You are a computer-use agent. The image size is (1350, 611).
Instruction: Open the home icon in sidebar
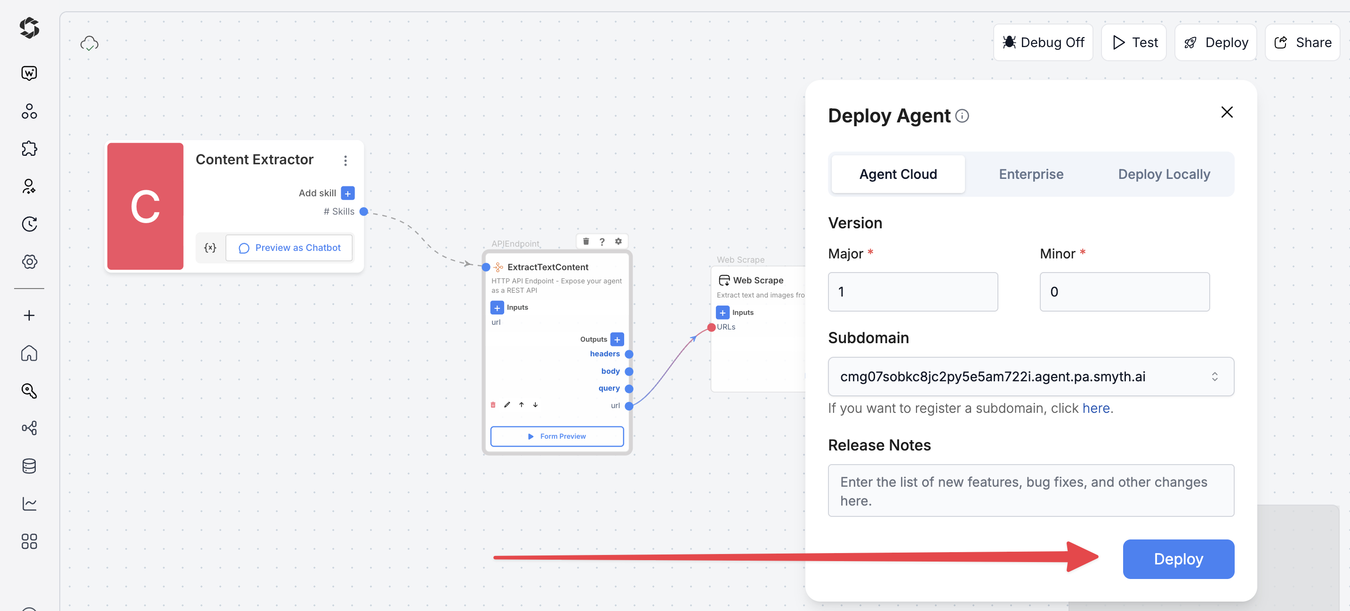click(x=29, y=353)
